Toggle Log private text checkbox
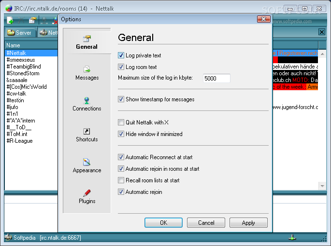 pyautogui.click(x=121, y=55)
